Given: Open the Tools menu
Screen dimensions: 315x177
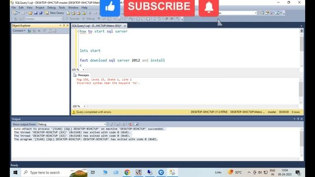Looking at the screenshot, I should pos(62,8).
